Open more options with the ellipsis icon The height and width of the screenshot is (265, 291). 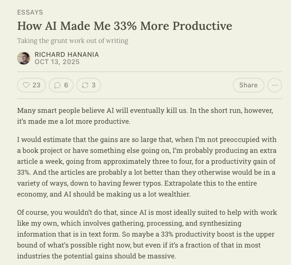click(x=275, y=85)
